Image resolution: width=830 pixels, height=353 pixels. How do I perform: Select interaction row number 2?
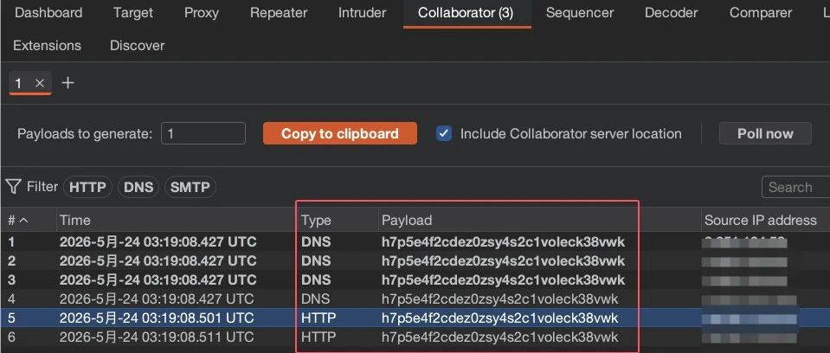[x=415, y=261]
